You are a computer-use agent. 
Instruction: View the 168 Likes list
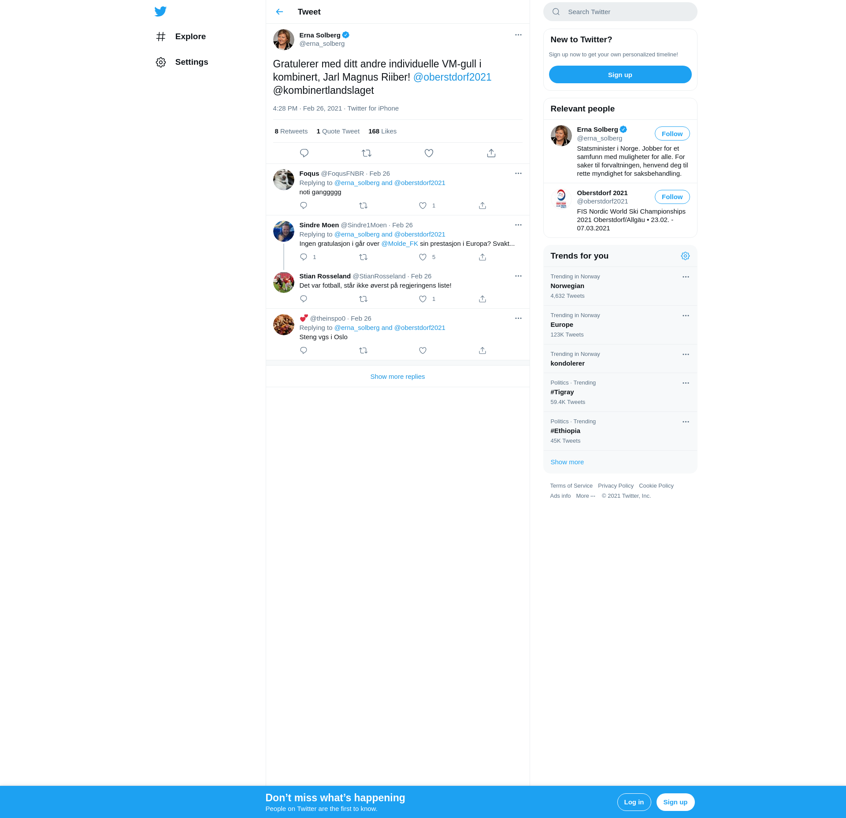click(382, 131)
